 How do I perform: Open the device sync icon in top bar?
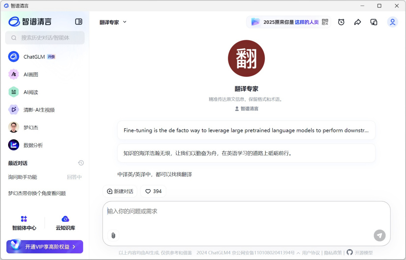(x=374, y=22)
